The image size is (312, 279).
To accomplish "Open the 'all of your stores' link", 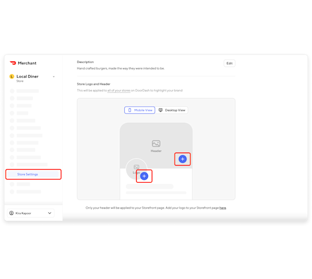I will 119,91.
